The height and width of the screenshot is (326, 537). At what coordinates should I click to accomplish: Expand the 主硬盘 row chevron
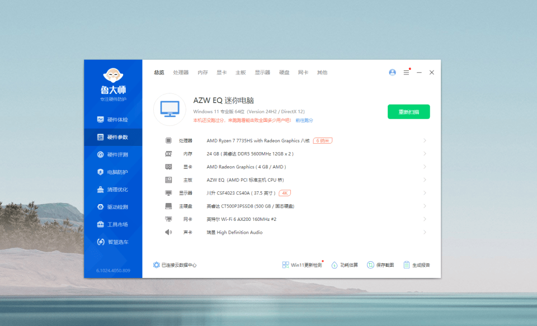[425, 206]
